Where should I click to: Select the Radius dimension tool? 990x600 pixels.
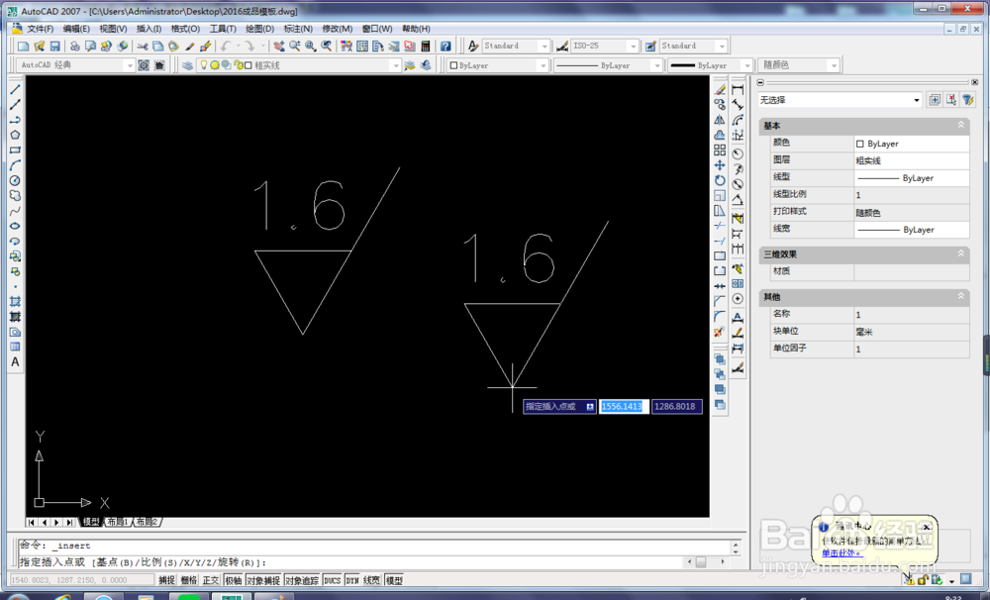click(x=738, y=154)
